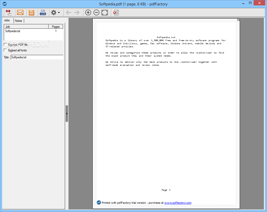Send the PDF via email icon
Image resolution: width=267 pixels, height=212 pixels.
[20, 12]
